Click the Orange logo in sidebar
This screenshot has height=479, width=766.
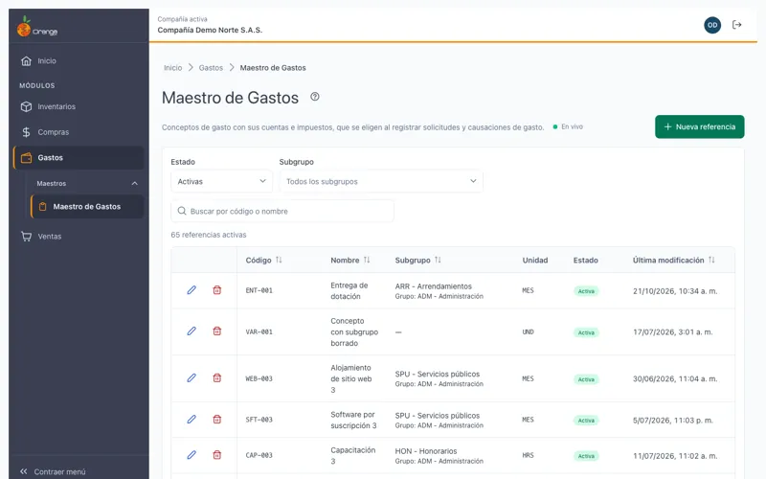pos(37,27)
